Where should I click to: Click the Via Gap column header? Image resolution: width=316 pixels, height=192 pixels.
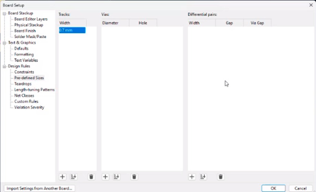point(257,23)
